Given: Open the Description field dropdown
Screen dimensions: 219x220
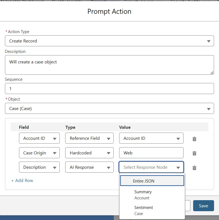Looking at the screenshot, I should [x=39, y=167].
